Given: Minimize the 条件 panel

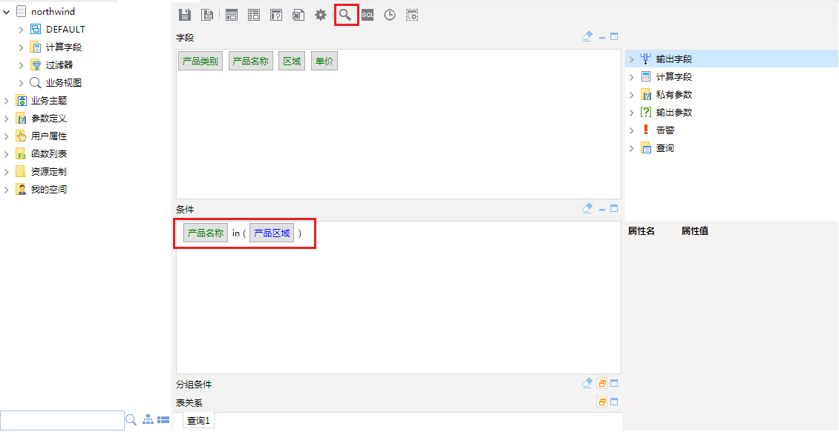Looking at the screenshot, I should pyautogui.click(x=602, y=209).
